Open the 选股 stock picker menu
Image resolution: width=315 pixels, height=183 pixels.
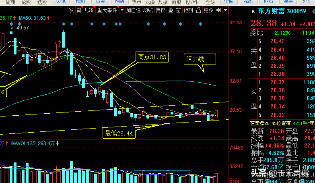coord(42,2)
